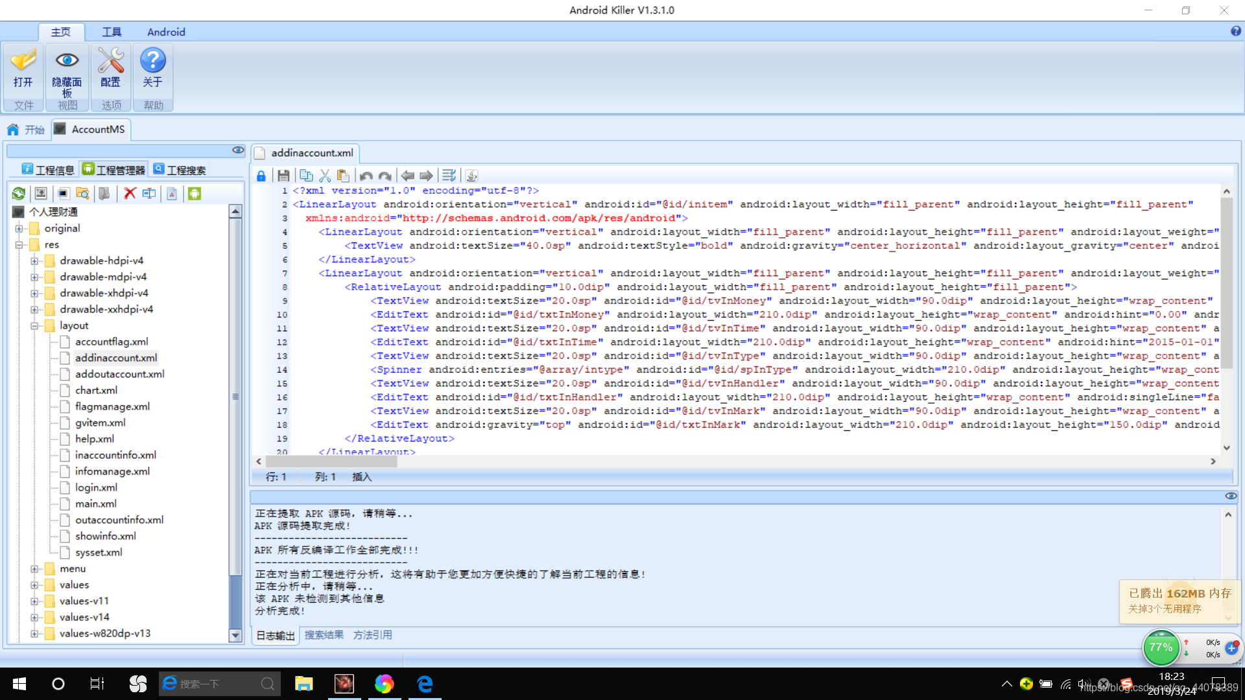Click the folder search icon in the project toolbar
1245x700 pixels.
tap(82, 193)
